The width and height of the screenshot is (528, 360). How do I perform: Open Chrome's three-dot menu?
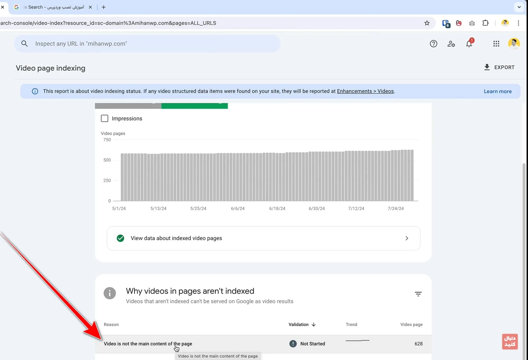tap(518, 23)
